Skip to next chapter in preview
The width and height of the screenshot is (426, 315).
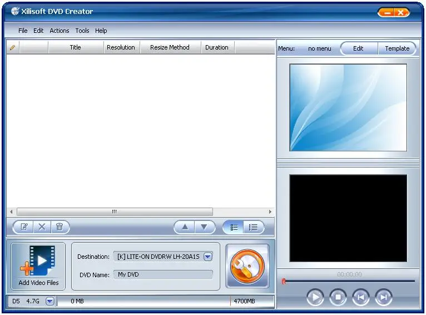(384, 297)
